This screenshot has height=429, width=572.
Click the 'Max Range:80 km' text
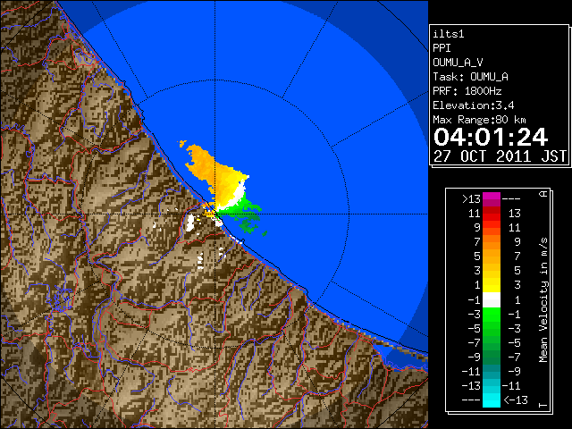coord(479,120)
